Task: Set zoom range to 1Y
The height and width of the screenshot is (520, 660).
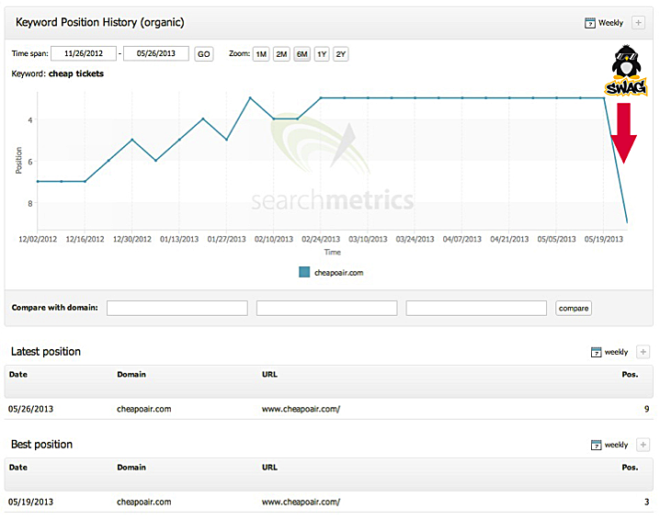Action: [322, 54]
